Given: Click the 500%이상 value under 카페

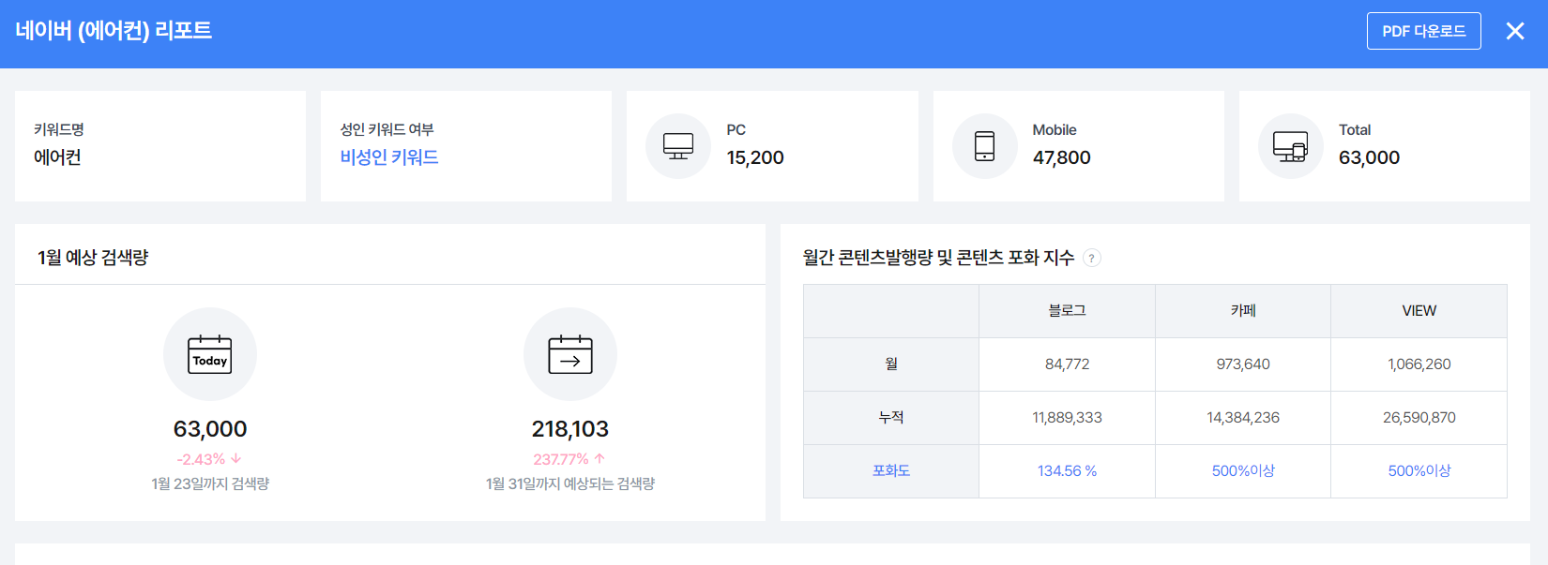Looking at the screenshot, I should [x=1243, y=471].
